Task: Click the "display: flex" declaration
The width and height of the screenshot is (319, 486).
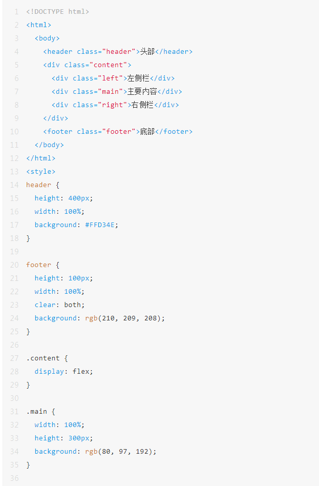Action: coord(63,371)
